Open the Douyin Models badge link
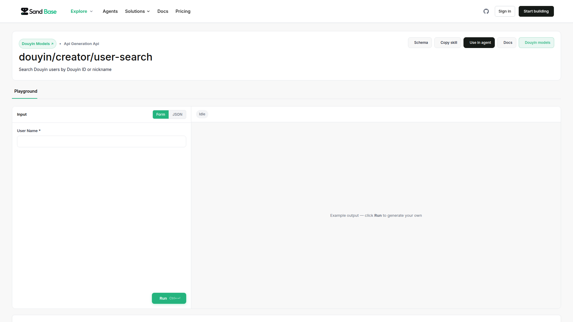The image size is (573, 322). pos(38,44)
